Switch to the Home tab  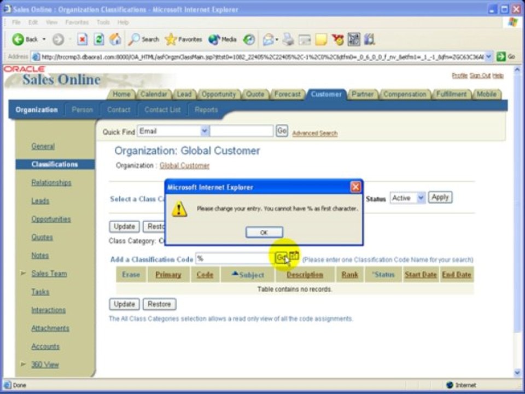pyautogui.click(x=121, y=95)
